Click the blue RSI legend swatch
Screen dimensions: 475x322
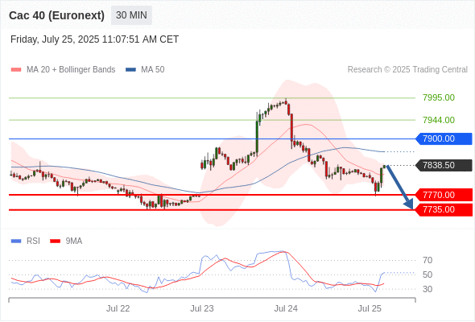coord(16,242)
